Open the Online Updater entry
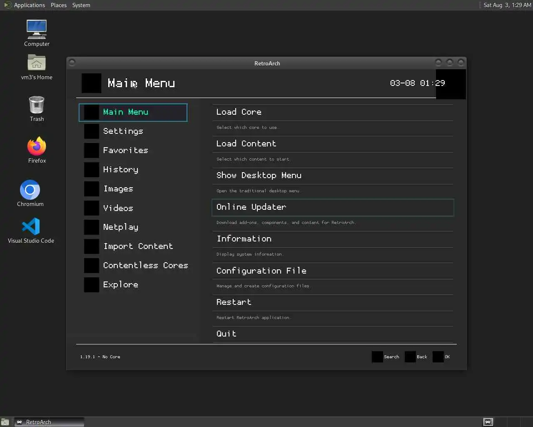The height and width of the screenshot is (427, 533). tap(333, 207)
